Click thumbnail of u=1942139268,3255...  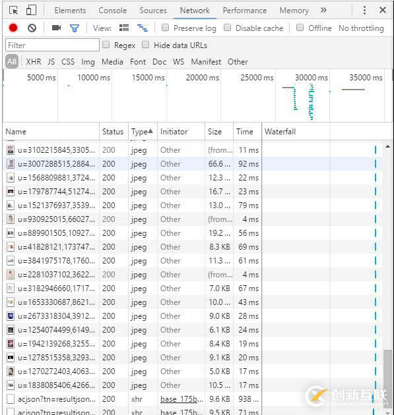click(11, 344)
